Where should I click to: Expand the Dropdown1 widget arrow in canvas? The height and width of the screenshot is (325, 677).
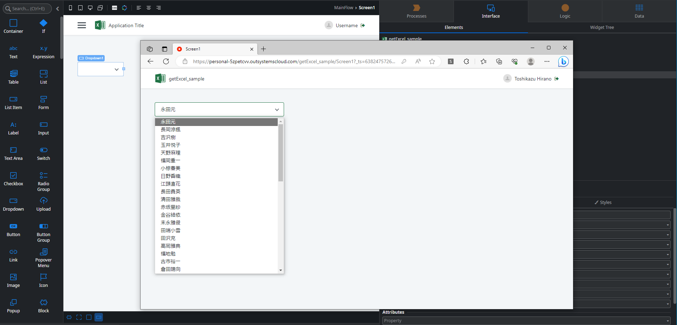pos(116,70)
